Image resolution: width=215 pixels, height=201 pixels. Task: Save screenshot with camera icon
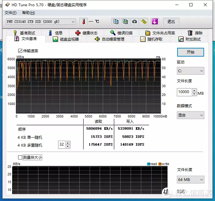coord(134,22)
